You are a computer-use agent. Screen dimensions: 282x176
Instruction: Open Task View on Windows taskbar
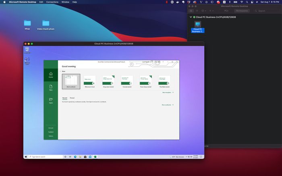70,157
